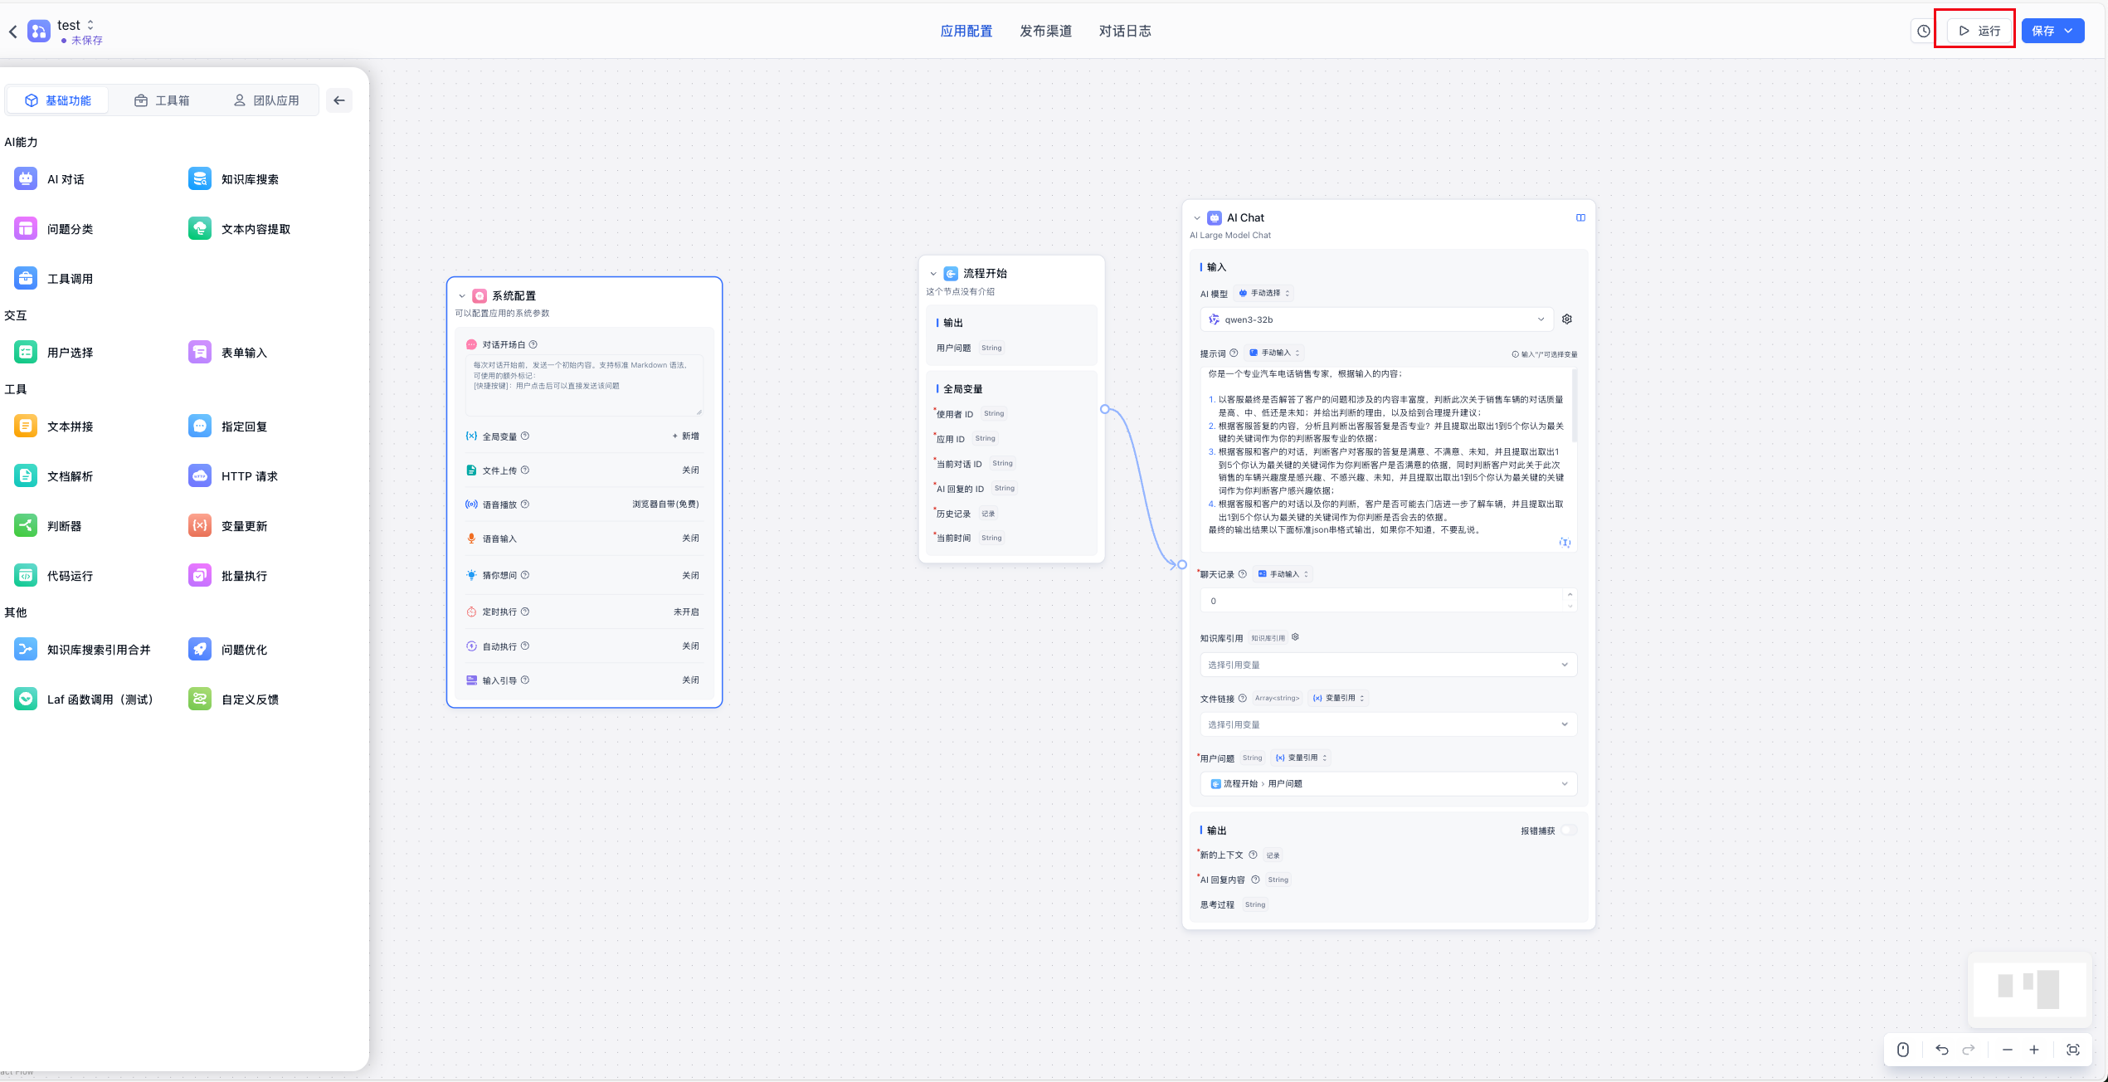Add a 自定义反馈 node
Viewport: 2108px width, 1082px height.
pos(234,699)
